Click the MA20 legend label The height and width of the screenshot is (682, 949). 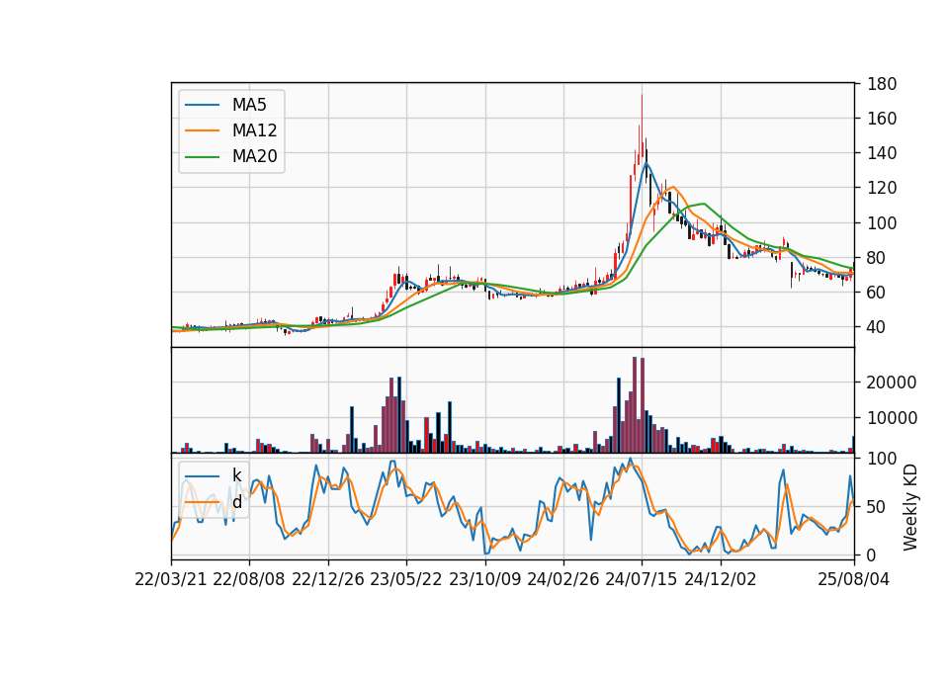pos(254,157)
